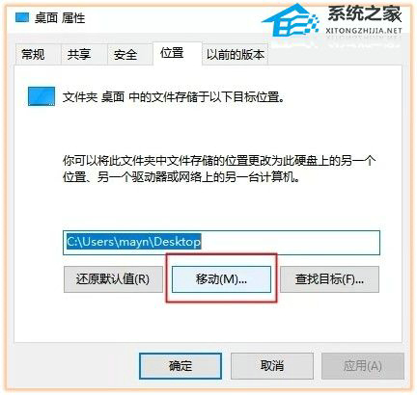Click the 还原默认值(R) button

click(x=113, y=279)
